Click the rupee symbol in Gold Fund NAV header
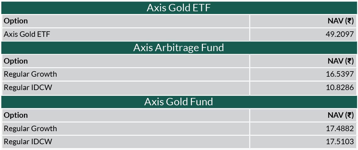Screen dimensions: 358x150 [349, 115]
